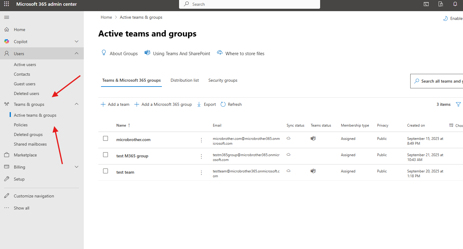The height and width of the screenshot is (249, 463).
Task: Click the filter funnel icon
Action: [x=458, y=104]
